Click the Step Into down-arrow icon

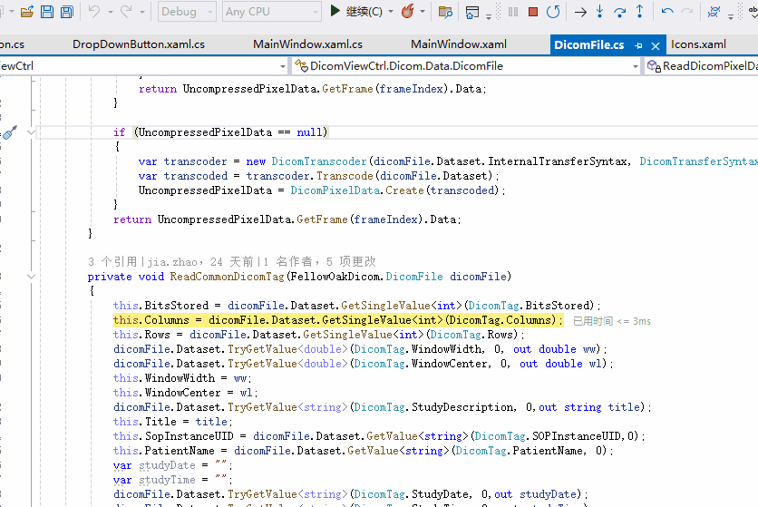coord(599,11)
